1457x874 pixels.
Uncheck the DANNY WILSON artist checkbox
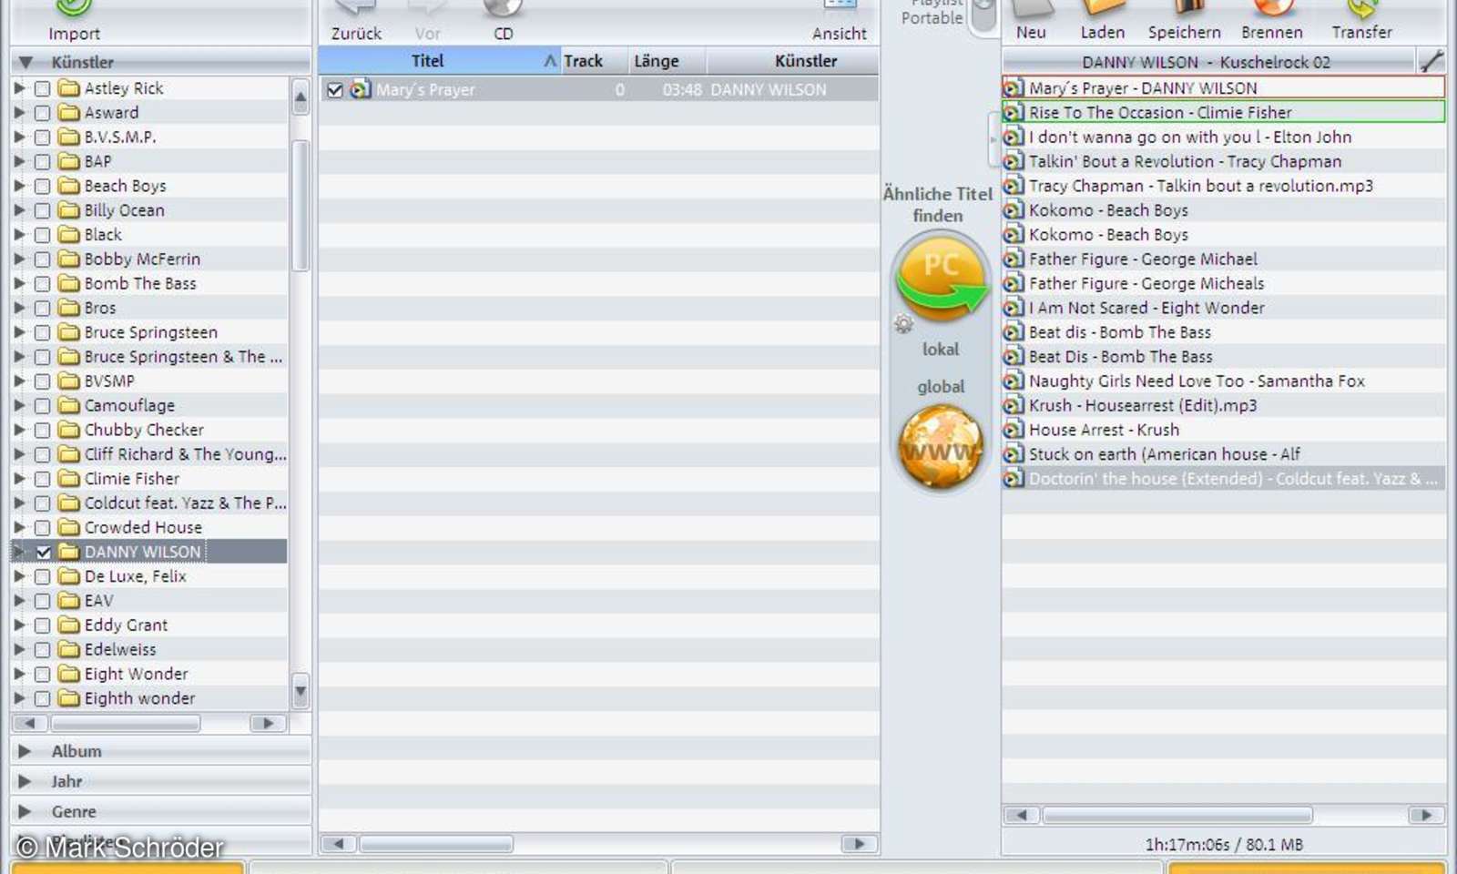coord(42,551)
